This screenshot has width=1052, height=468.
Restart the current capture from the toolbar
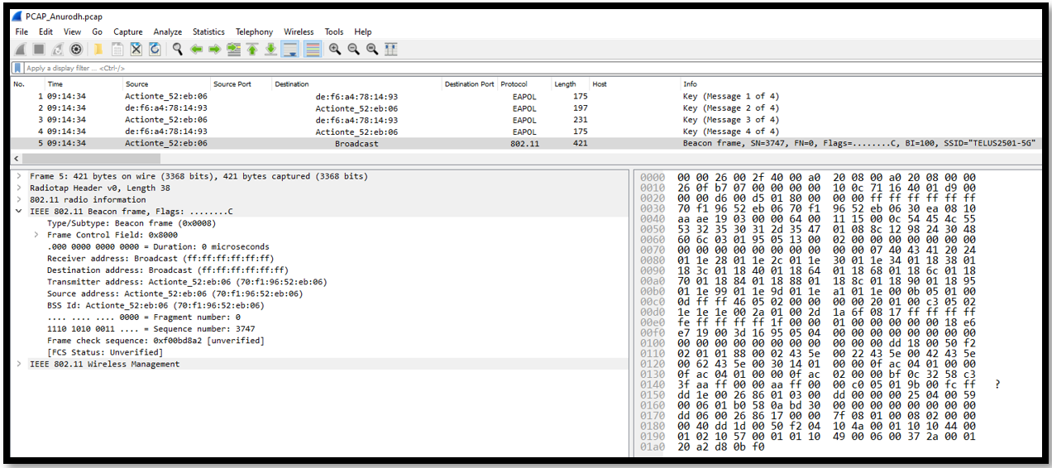(57, 50)
